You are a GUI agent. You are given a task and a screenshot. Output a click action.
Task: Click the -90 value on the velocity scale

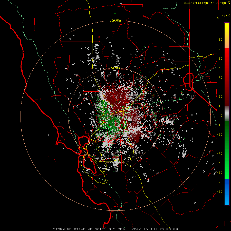click(219, 201)
